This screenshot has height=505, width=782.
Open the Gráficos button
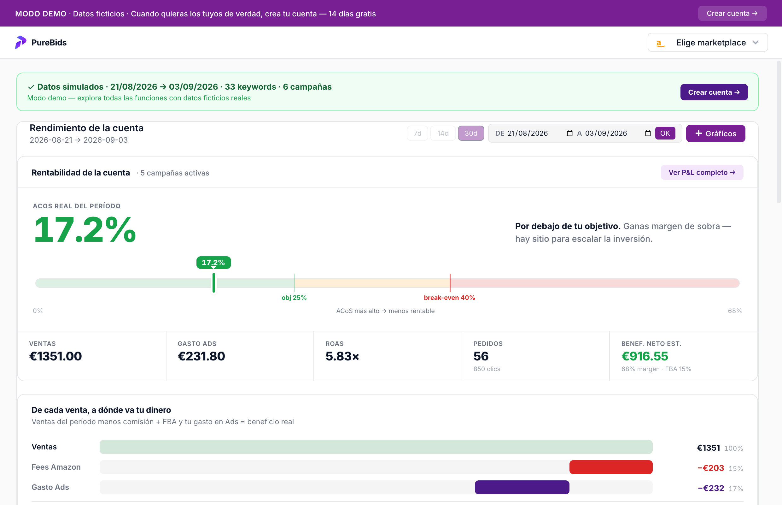point(715,134)
